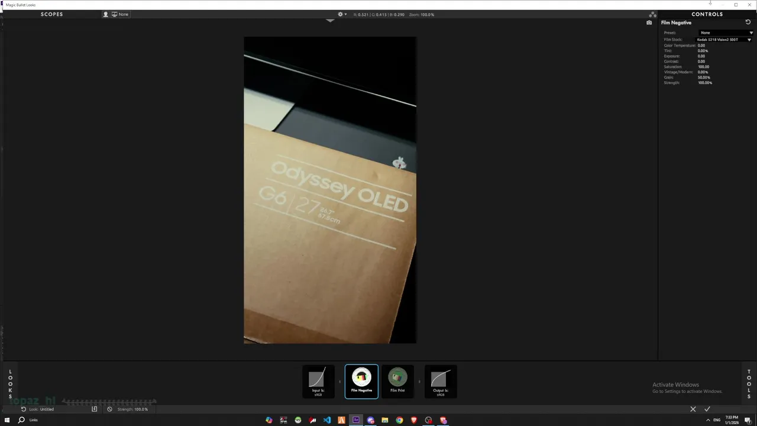Open the LOOKS drawer
The image size is (757, 426).
click(10, 383)
